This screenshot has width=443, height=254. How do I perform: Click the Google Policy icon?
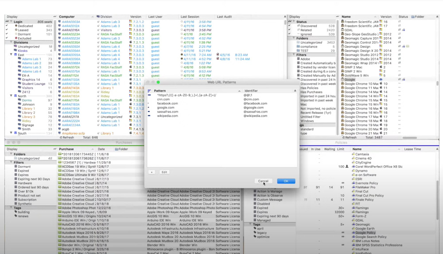pos(353,233)
